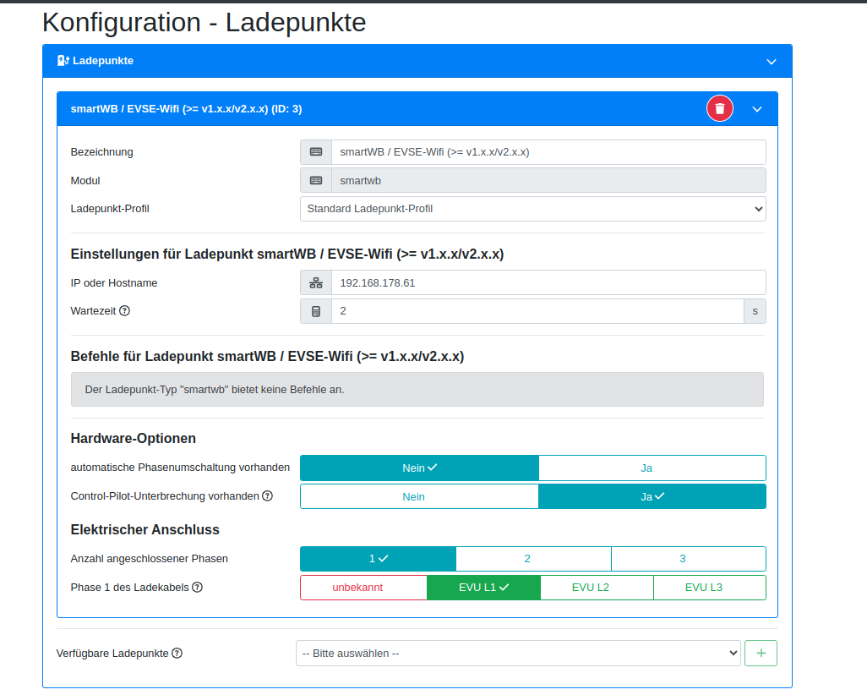Select 1 connected phase
The image size is (867, 695).
tap(379, 559)
